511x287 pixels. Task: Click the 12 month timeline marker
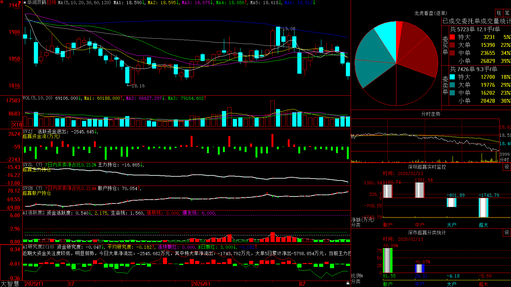pos(71,284)
